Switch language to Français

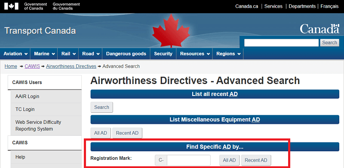pyautogui.click(x=329, y=6)
